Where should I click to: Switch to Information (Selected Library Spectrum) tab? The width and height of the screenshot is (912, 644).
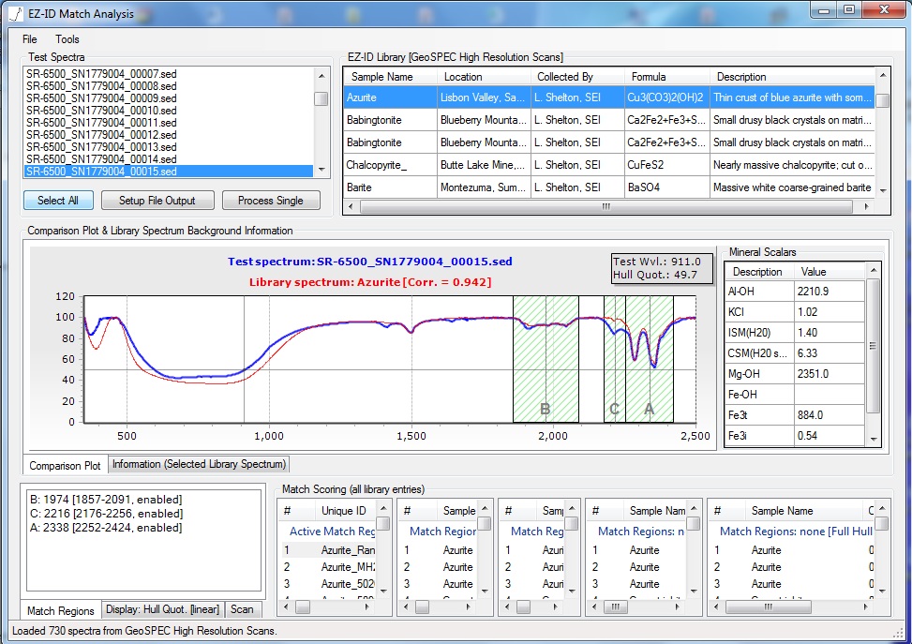pos(199,464)
